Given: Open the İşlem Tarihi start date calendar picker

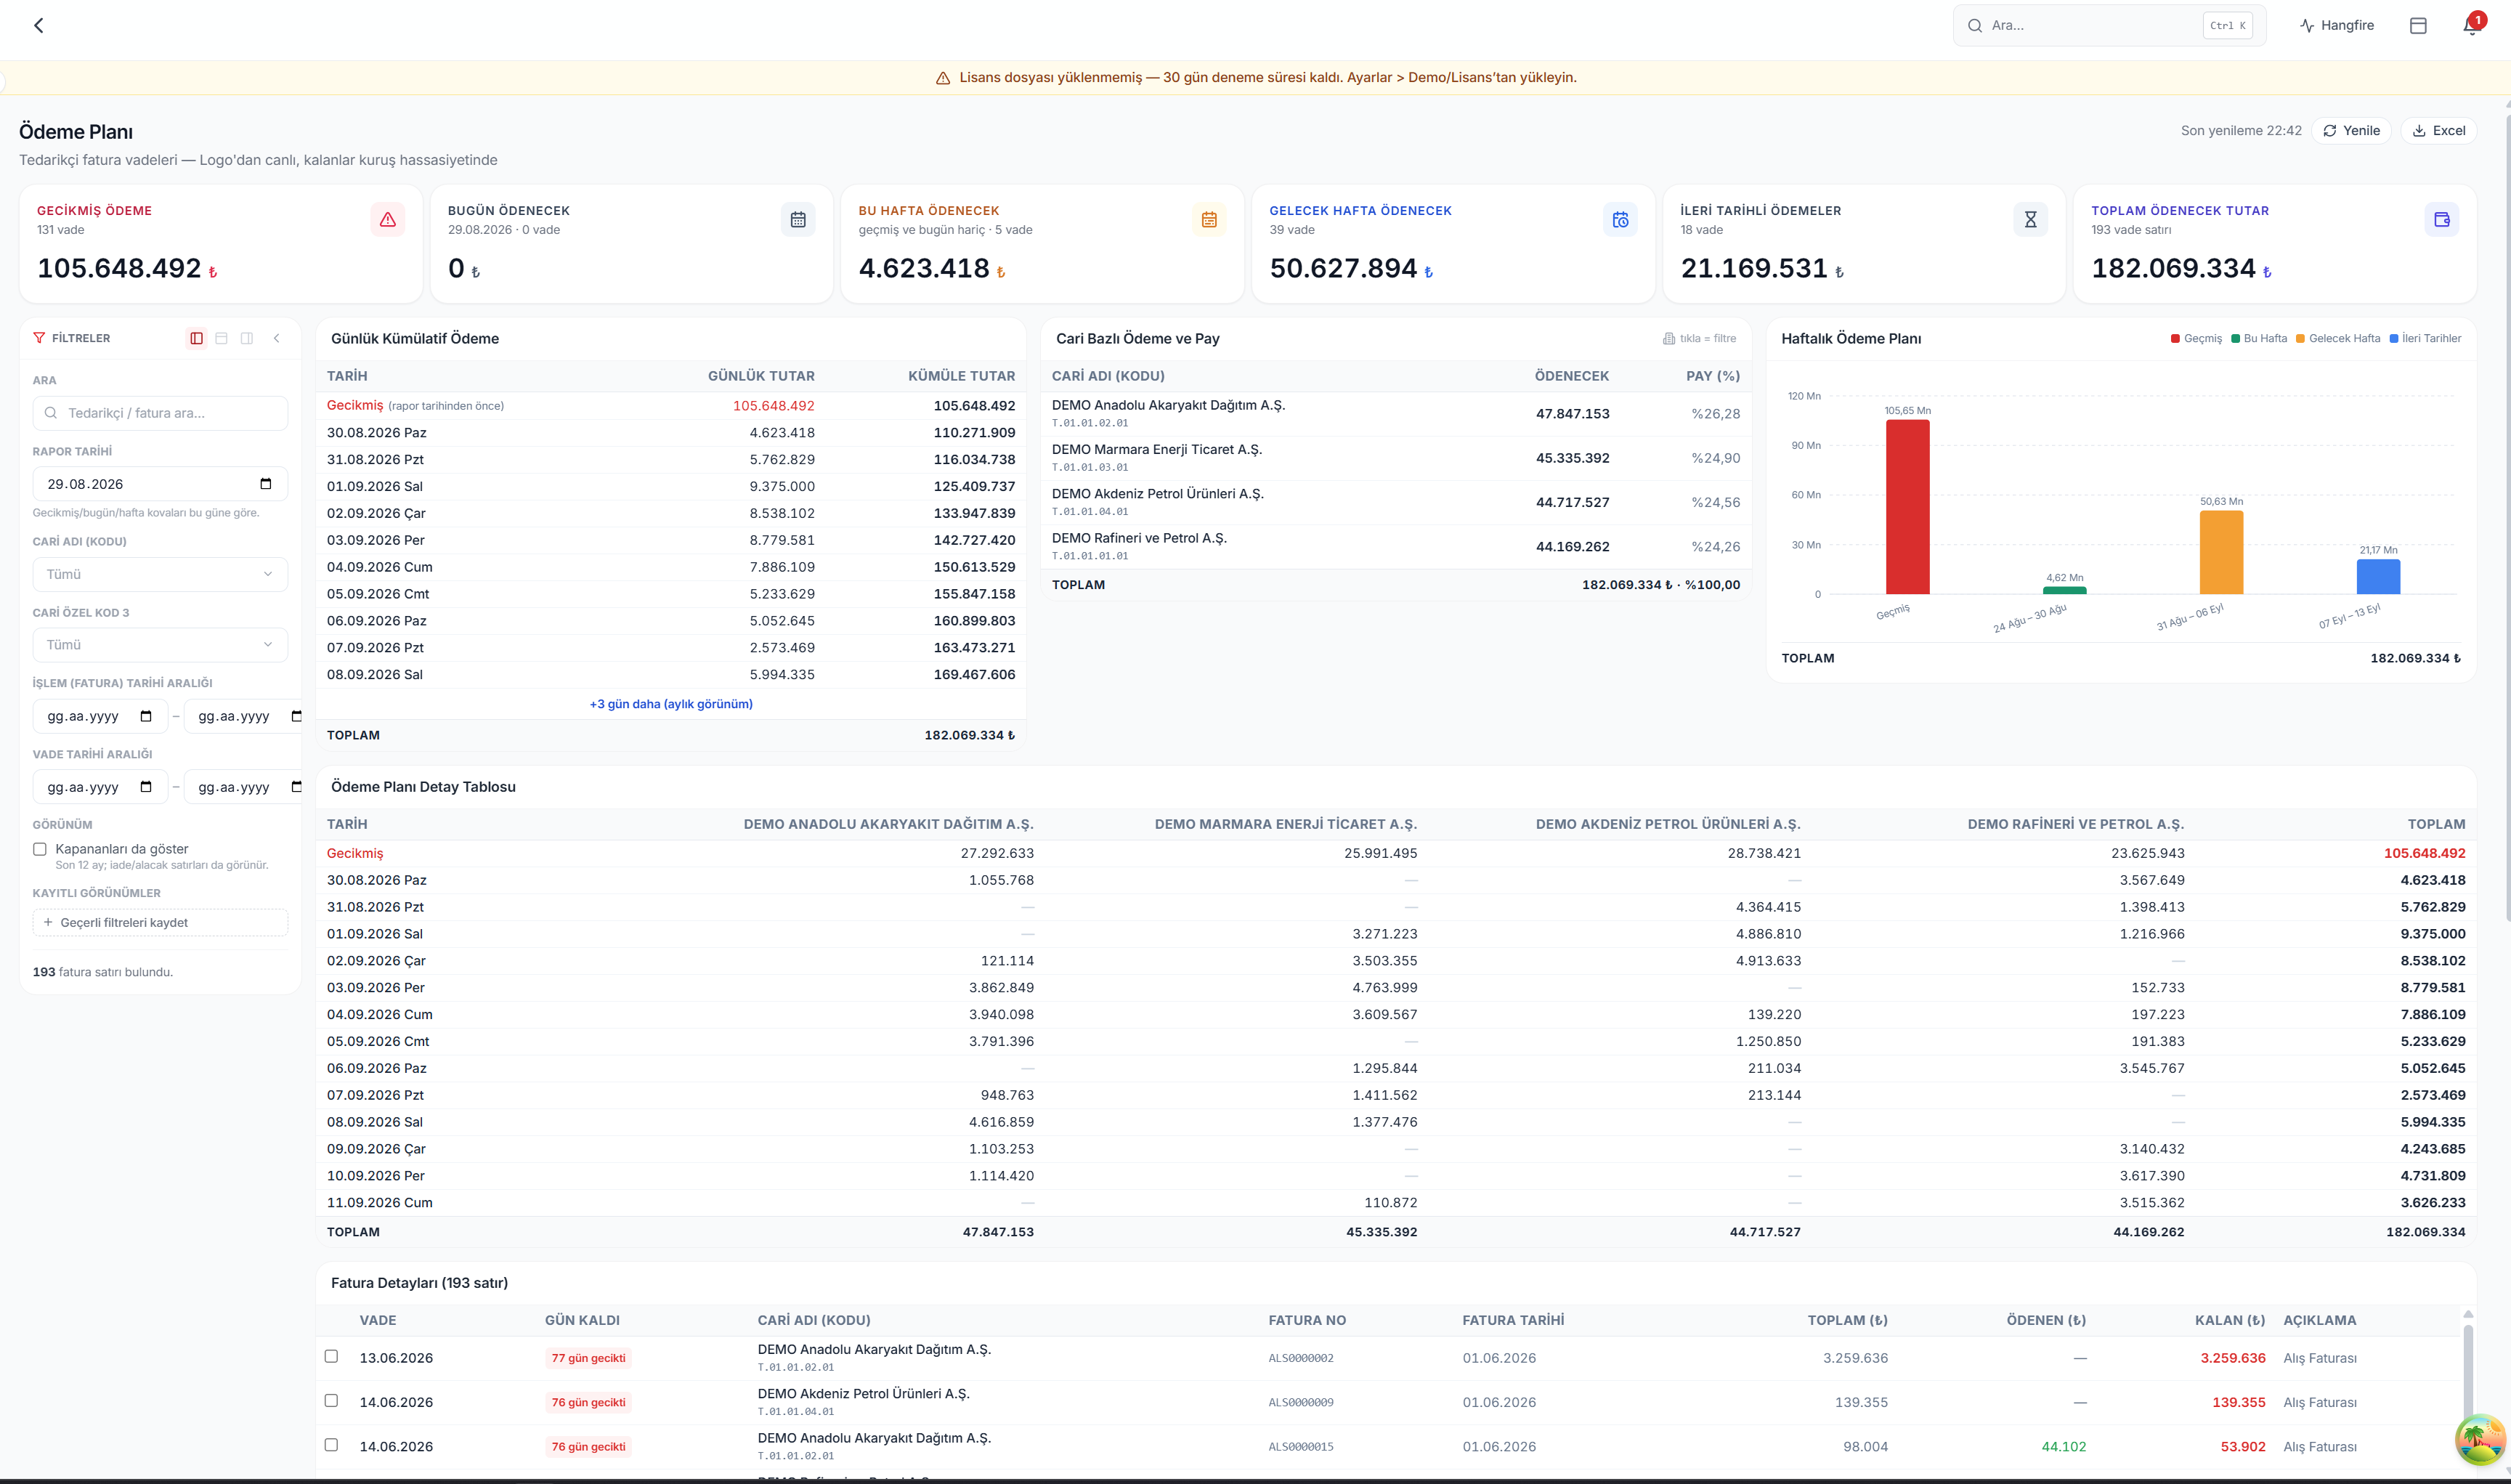Looking at the screenshot, I should [x=146, y=716].
